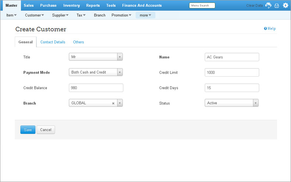Viewport: 291px width, 182px height.
Task: Switch to the Contact Details tab
Action: point(53,42)
